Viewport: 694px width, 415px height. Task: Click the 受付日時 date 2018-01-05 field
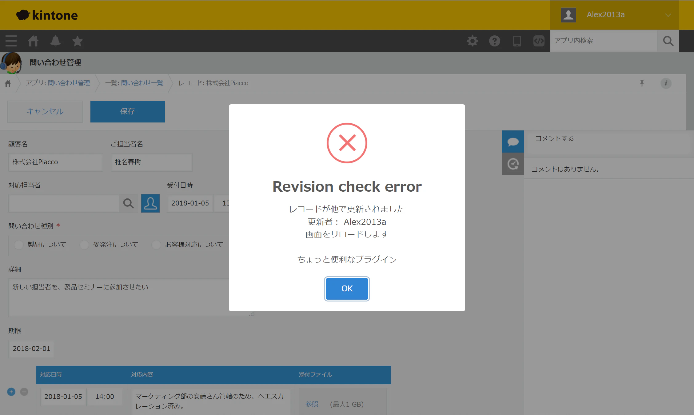pos(190,203)
